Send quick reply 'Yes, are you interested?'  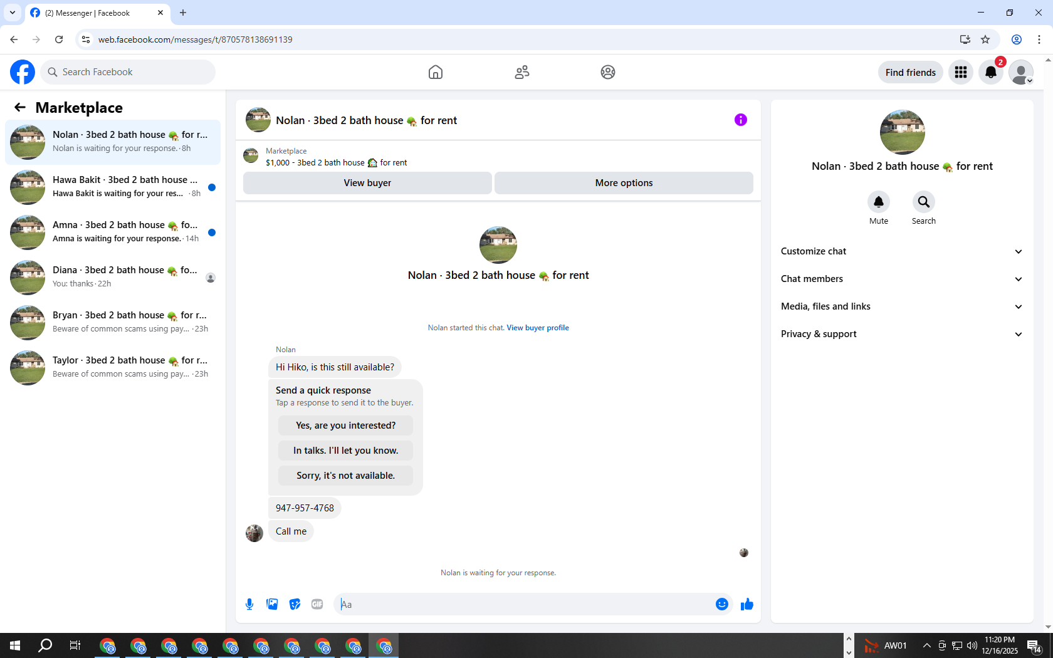click(346, 426)
